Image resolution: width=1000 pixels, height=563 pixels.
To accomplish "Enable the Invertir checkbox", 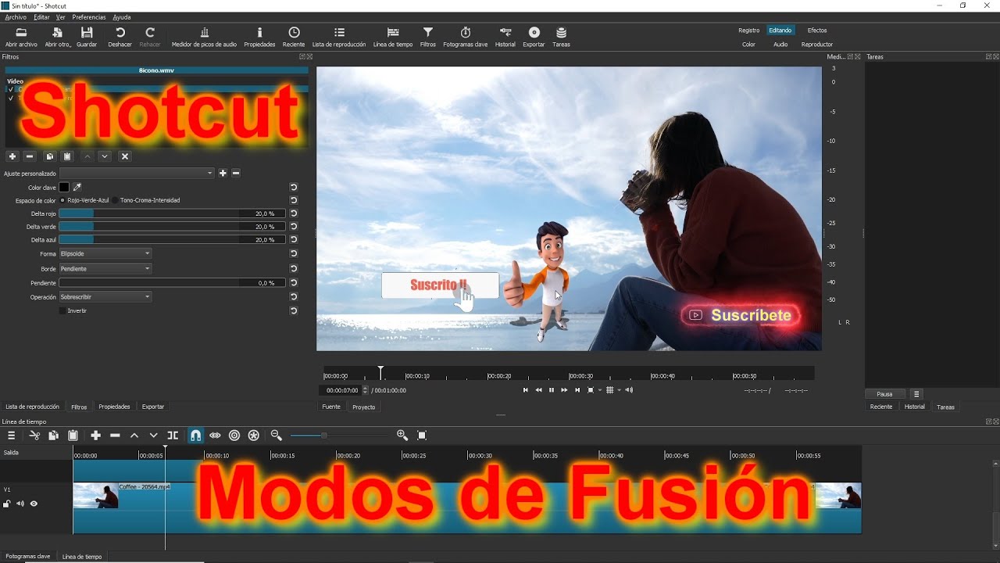I will (x=63, y=310).
